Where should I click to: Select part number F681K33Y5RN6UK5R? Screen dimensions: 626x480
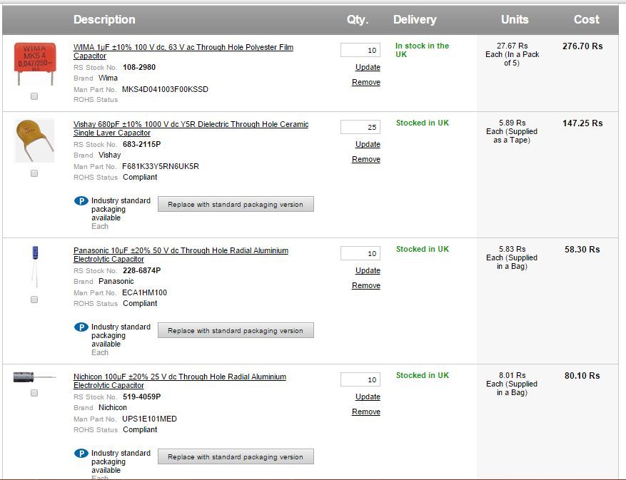pos(161,166)
